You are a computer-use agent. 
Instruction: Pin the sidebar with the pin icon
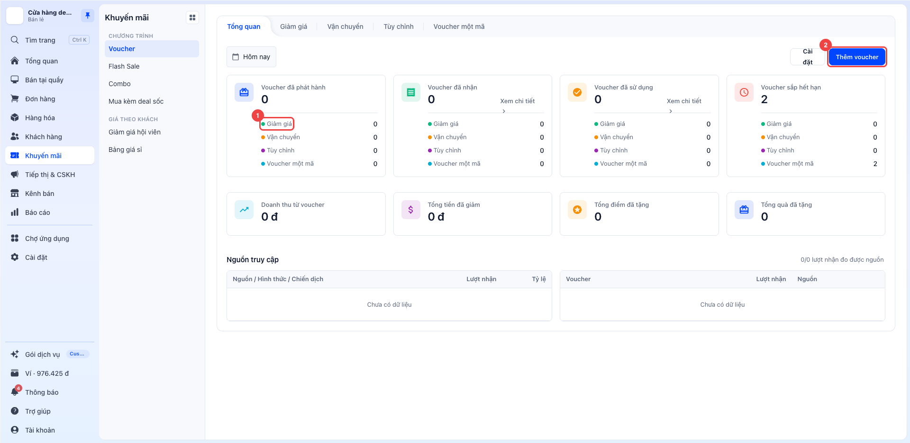tap(88, 16)
